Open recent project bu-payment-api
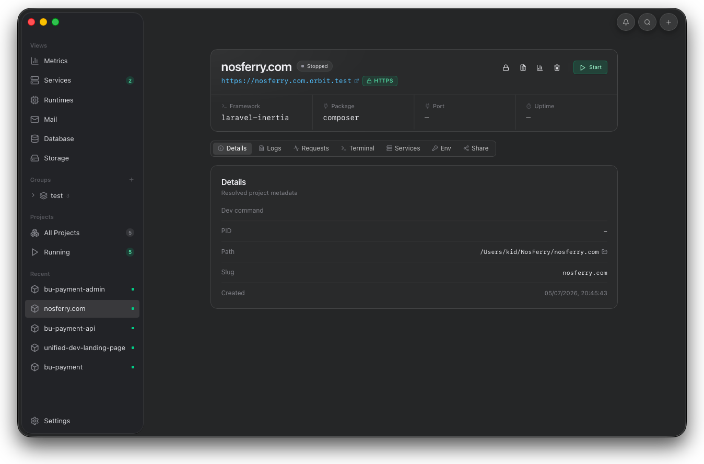The image size is (704, 464). point(83,328)
